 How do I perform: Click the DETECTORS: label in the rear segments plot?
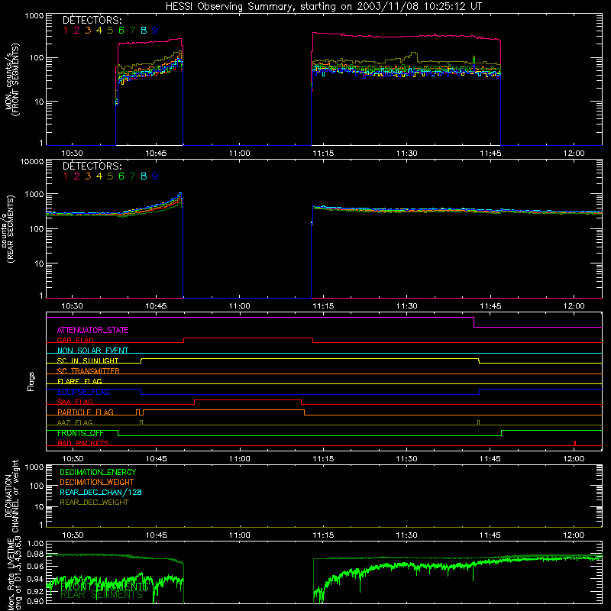(x=92, y=166)
